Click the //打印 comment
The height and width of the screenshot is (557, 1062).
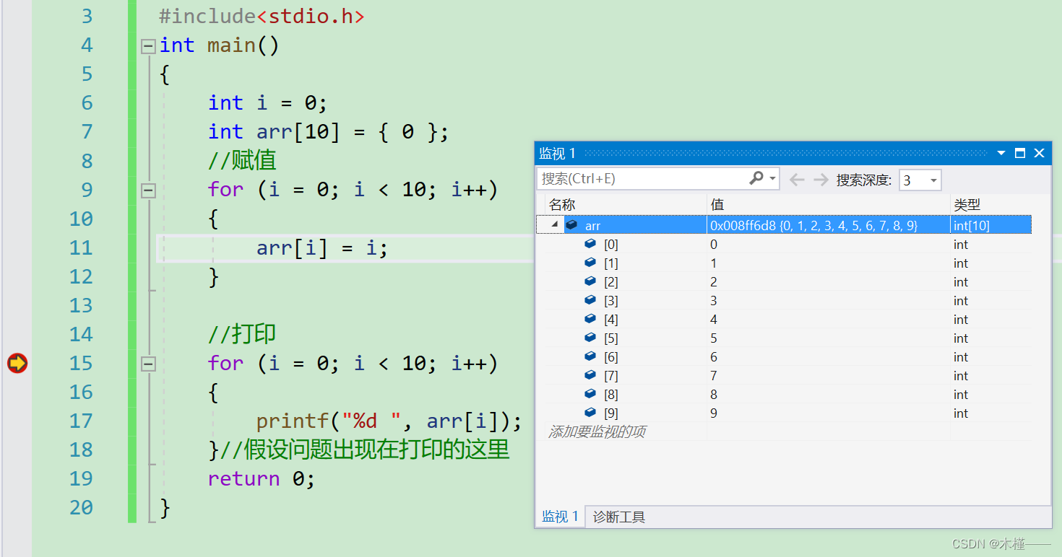click(x=242, y=334)
